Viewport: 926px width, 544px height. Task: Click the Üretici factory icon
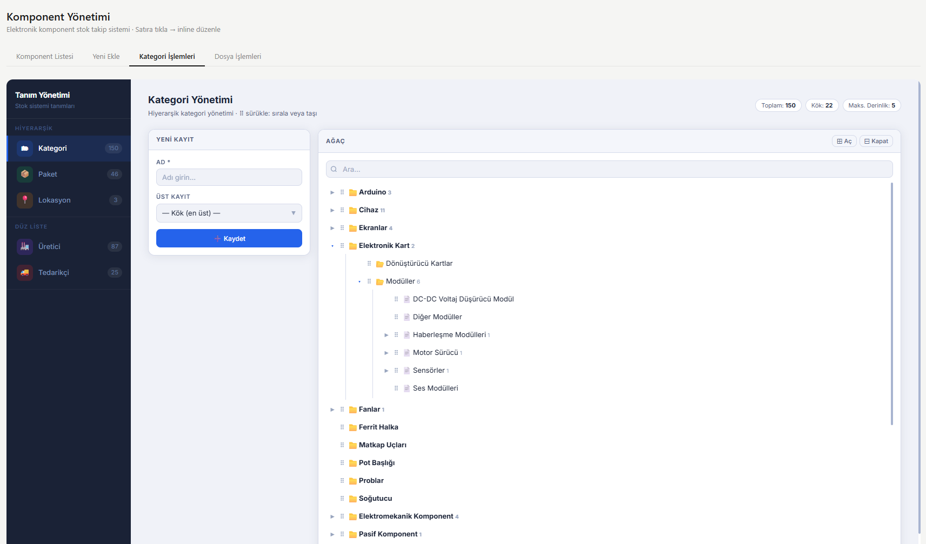(x=25, y=247)
